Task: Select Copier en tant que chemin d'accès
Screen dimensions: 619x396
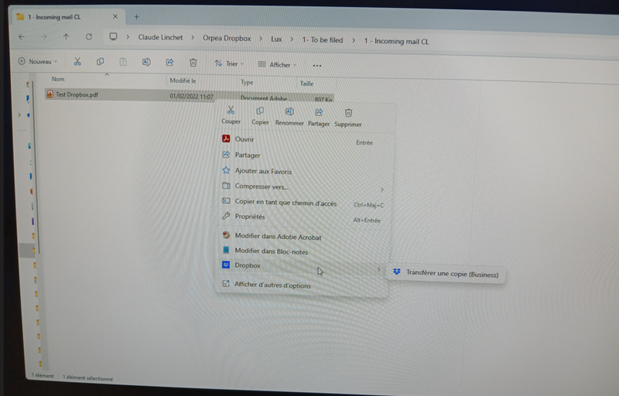Action: coord(303,203)
